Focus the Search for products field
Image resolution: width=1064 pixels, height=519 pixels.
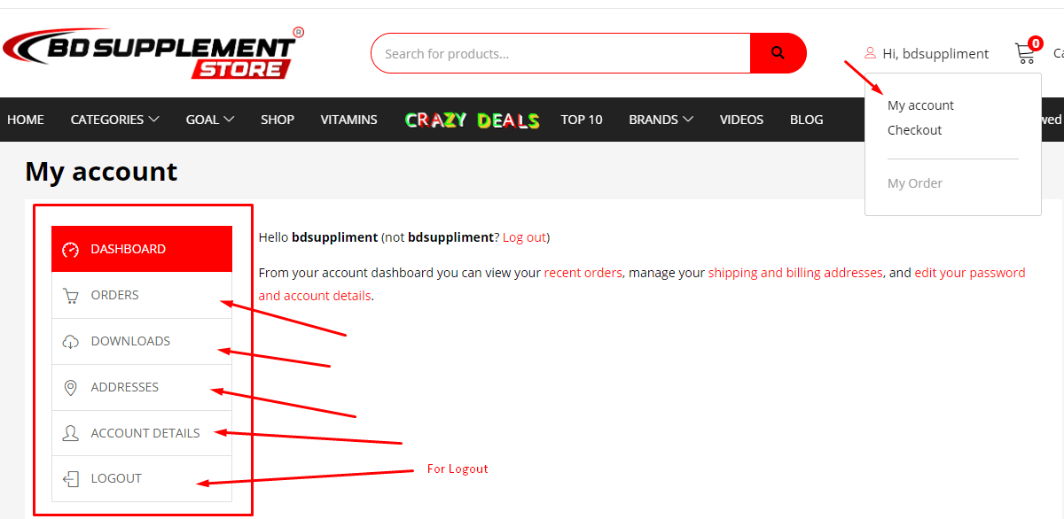560,53
